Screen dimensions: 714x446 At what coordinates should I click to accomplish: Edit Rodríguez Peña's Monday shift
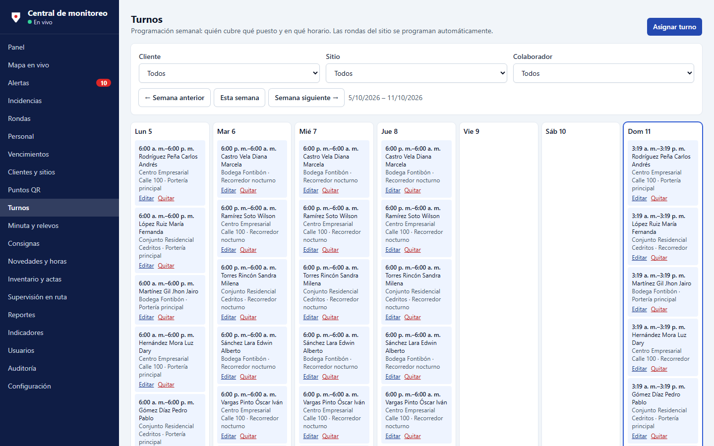coord(146,198)
